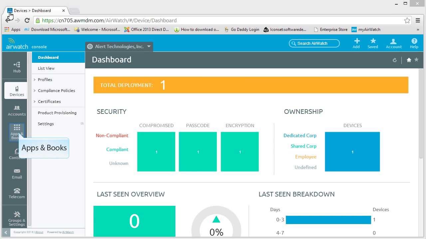Open Iconset:softwarede... bookmark
The height and width of the screenshot is (239, 426).
click(x=285, y=30)
